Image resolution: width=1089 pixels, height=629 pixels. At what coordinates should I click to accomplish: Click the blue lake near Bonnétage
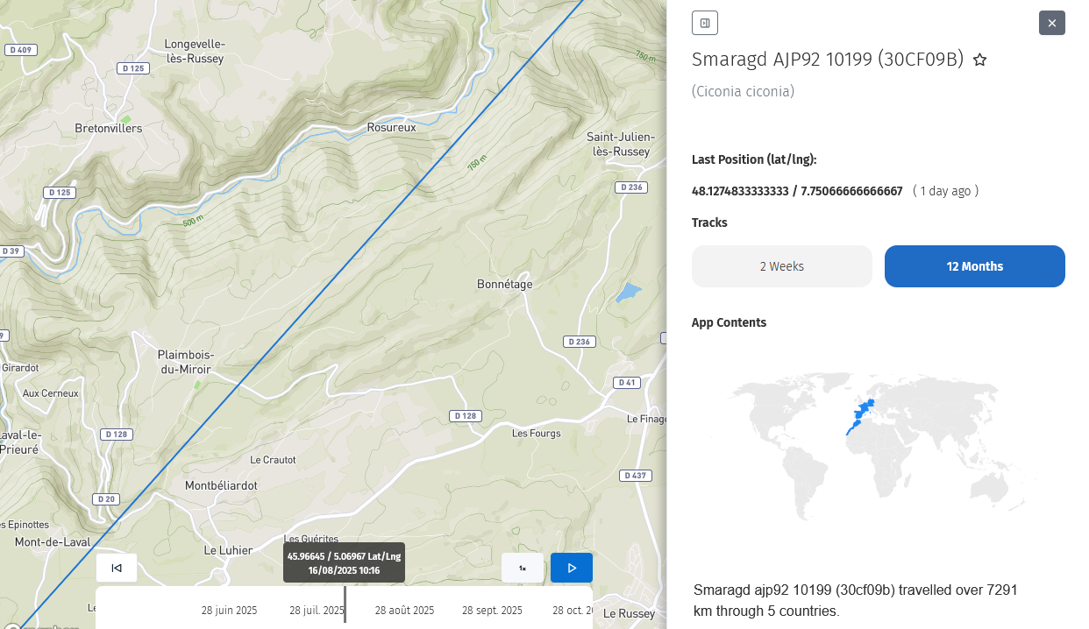(628, 293)
